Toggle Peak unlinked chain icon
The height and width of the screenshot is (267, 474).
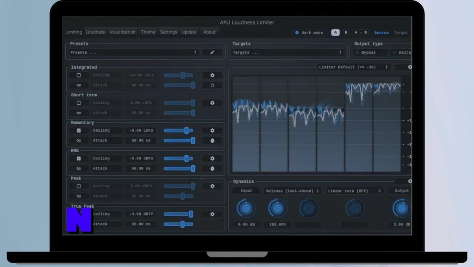[x=79, y=196]
